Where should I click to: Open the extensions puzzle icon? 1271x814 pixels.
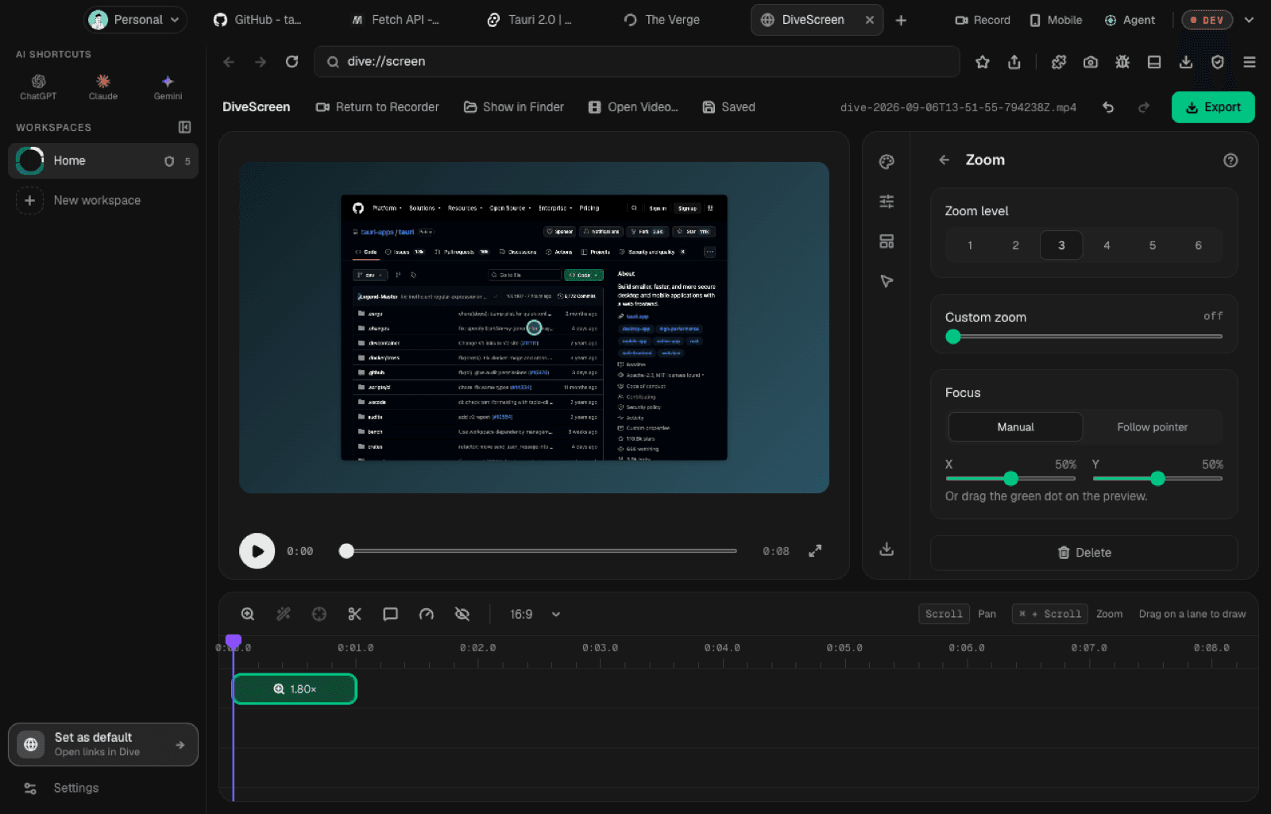click(x=1059, y=62)
